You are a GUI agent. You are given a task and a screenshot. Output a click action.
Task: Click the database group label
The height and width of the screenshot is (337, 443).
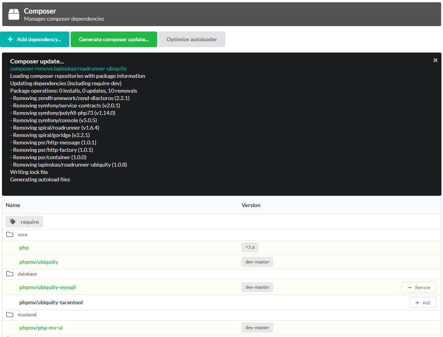pos(27,274)
